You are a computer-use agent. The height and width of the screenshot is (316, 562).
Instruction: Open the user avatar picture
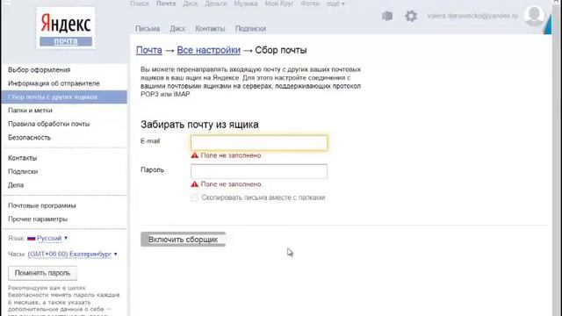534,16
